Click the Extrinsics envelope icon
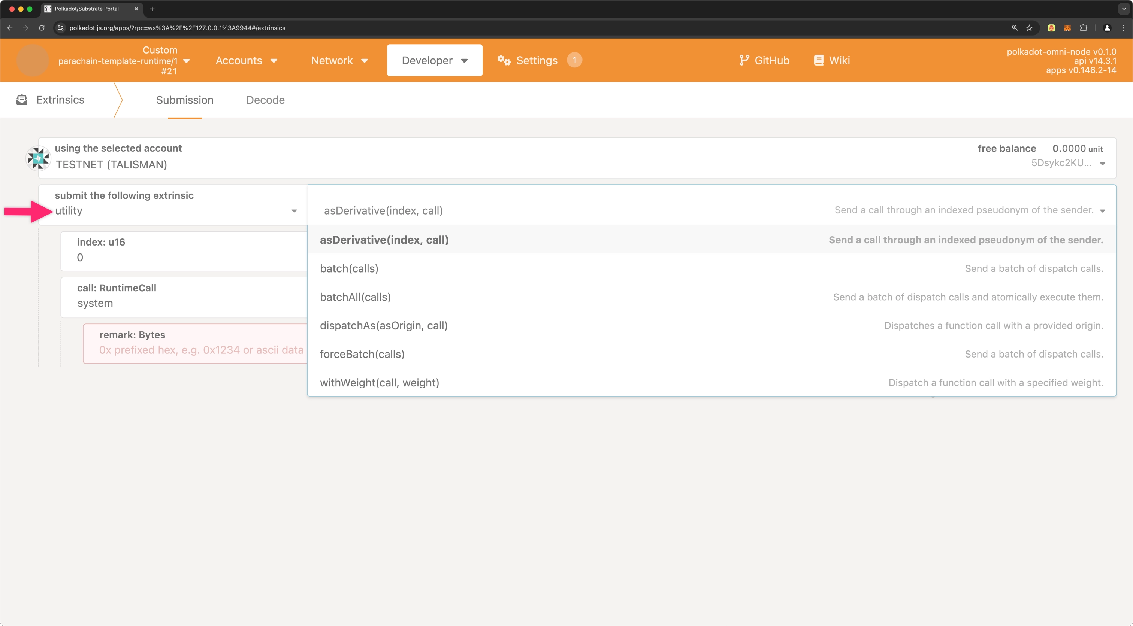Viewport: 1133px width, 626px height. coord(22,100)
